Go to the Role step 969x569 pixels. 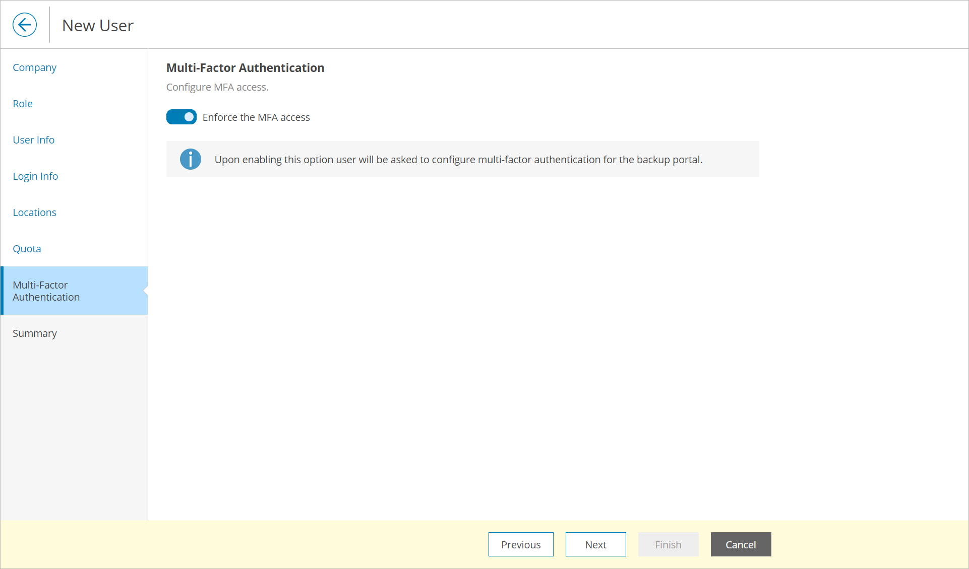coord(23,104)
